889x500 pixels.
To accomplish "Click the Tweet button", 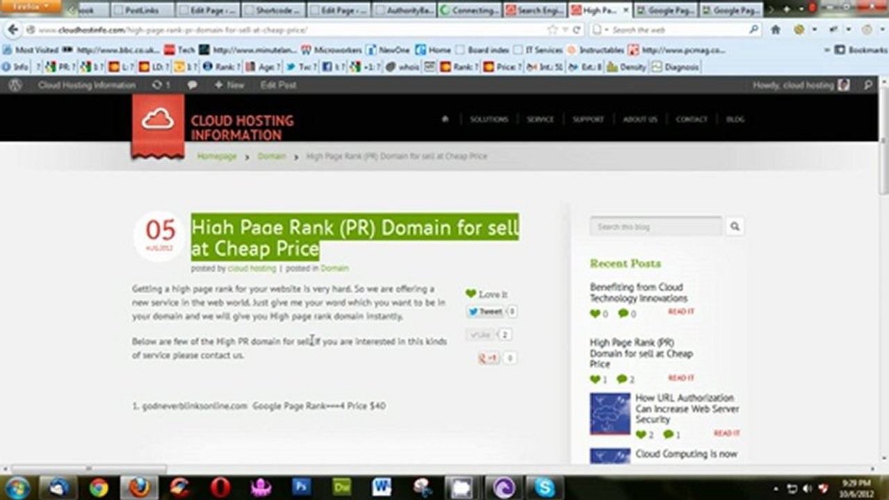I will click(486, 312).
